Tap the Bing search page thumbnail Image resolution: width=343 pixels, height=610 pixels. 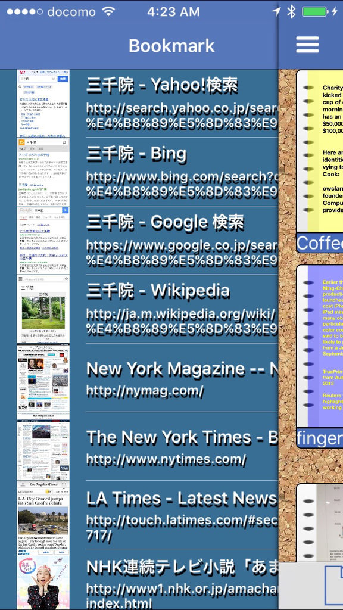click(43, 172)
